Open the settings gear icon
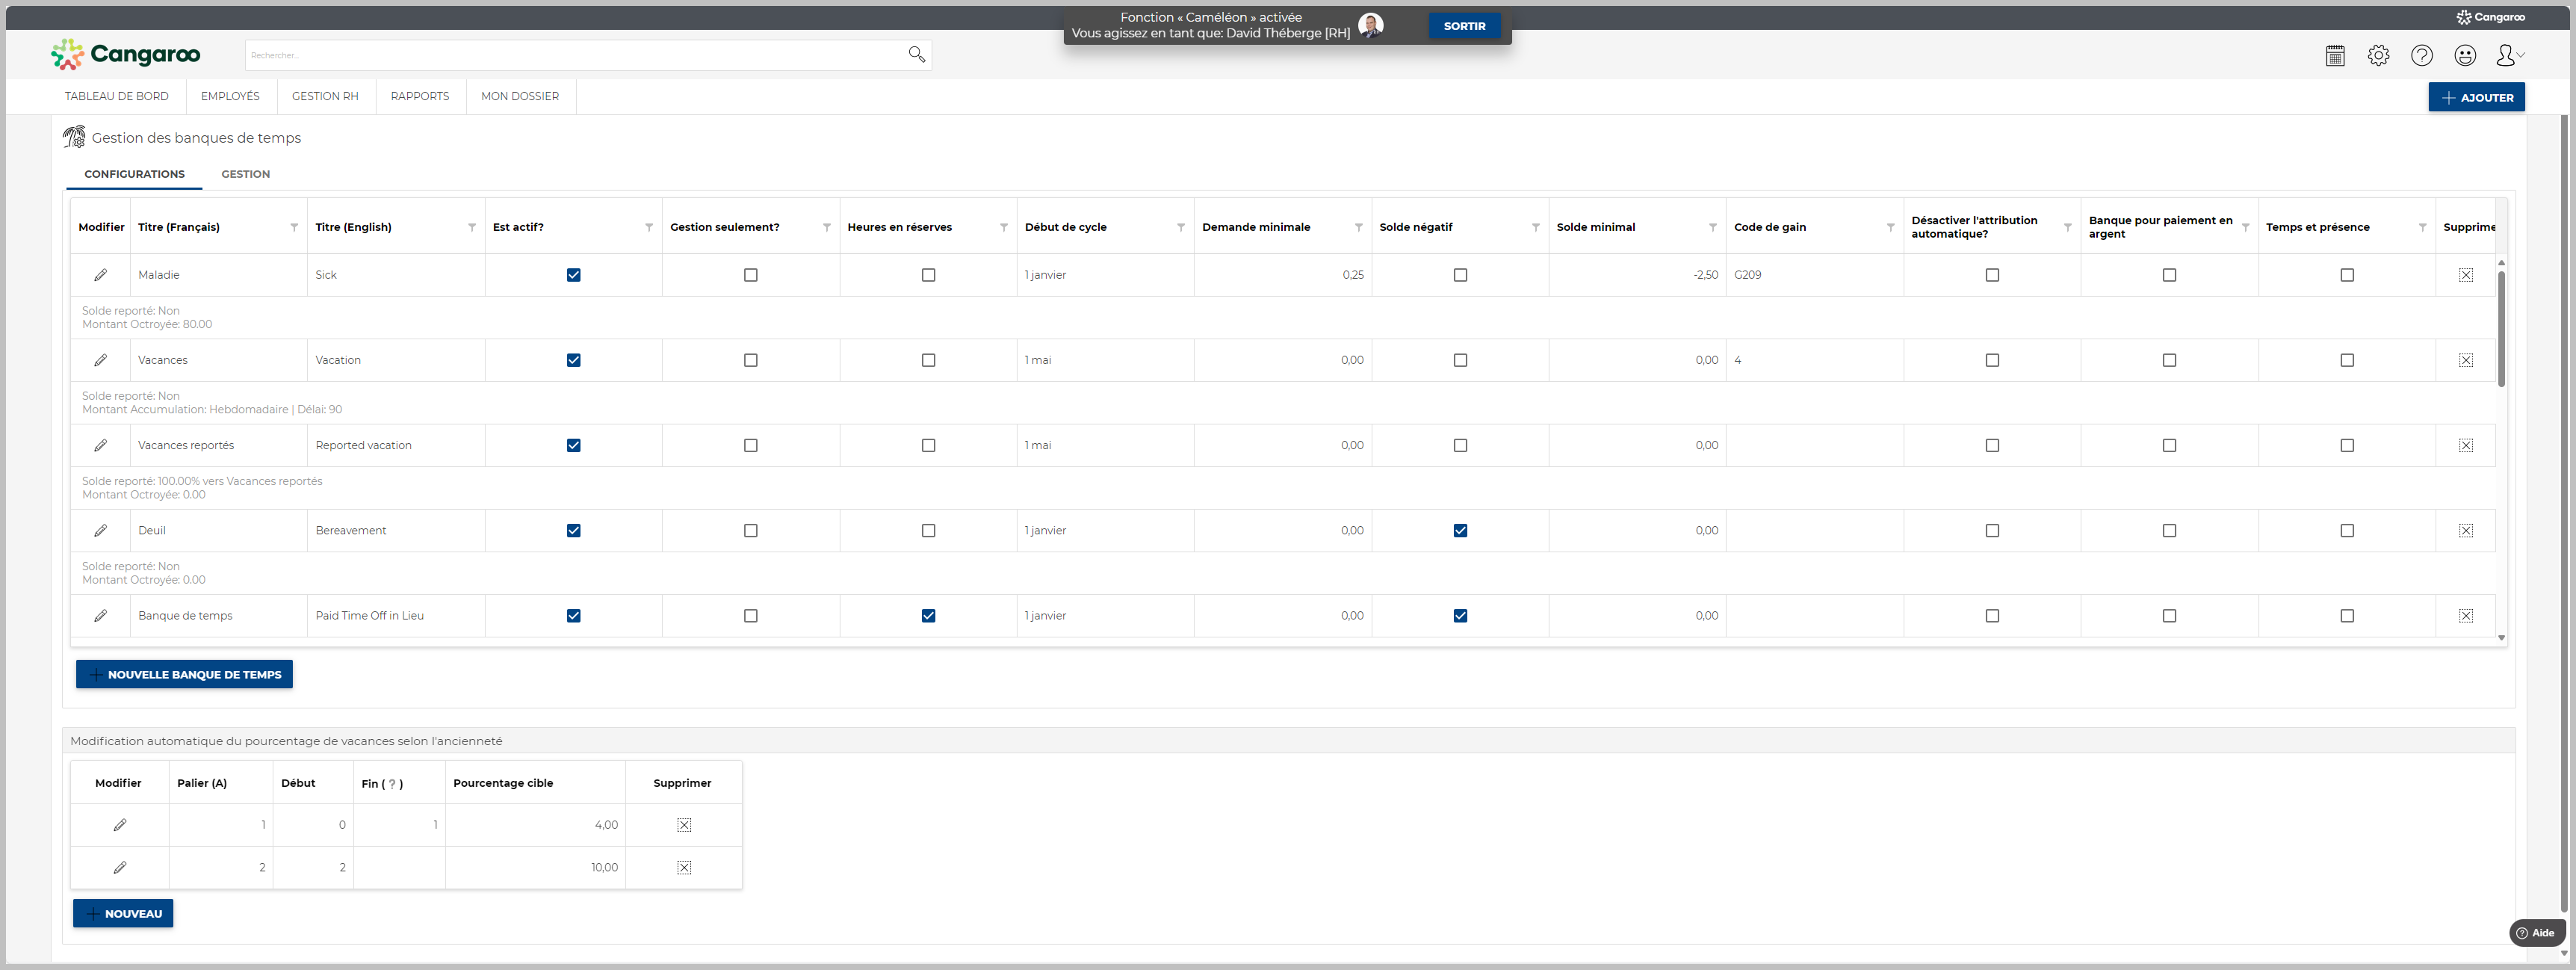2576x970 pixels. point(2378,56)
